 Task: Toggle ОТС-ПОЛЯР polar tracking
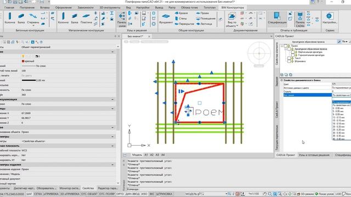(x=107, y=194)
